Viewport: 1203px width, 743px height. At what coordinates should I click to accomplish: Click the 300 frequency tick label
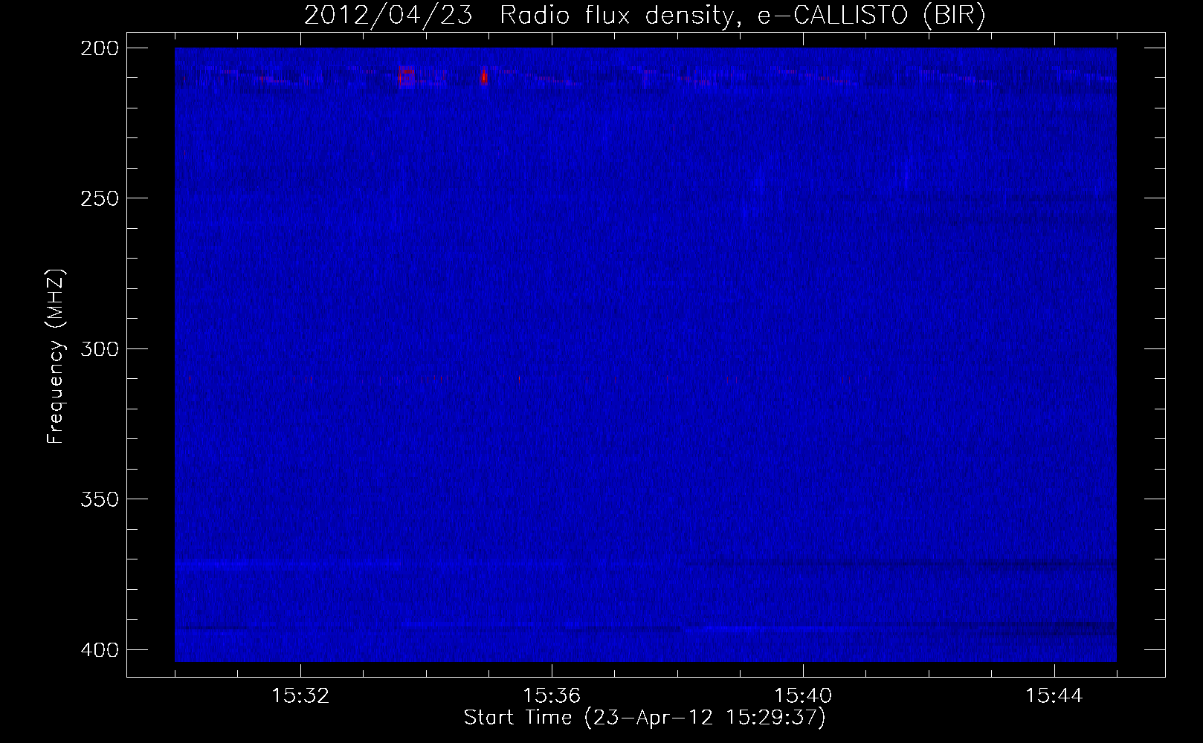tap(99, 349)
